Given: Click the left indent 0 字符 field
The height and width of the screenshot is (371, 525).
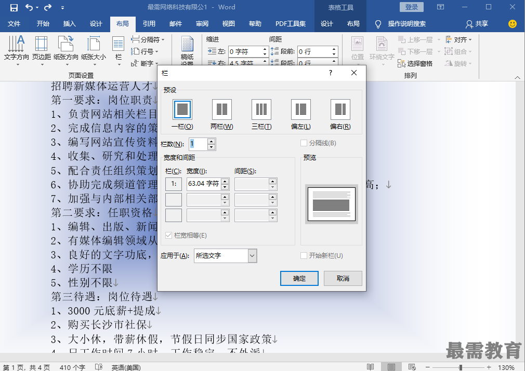Looking at the screenshot, I should (x=245, y=51).
